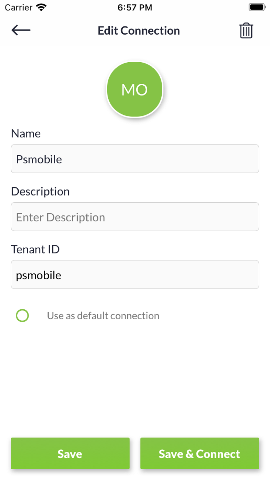Delete connection with the trash icon
This screenshot has width=270, height=480.
246,31
